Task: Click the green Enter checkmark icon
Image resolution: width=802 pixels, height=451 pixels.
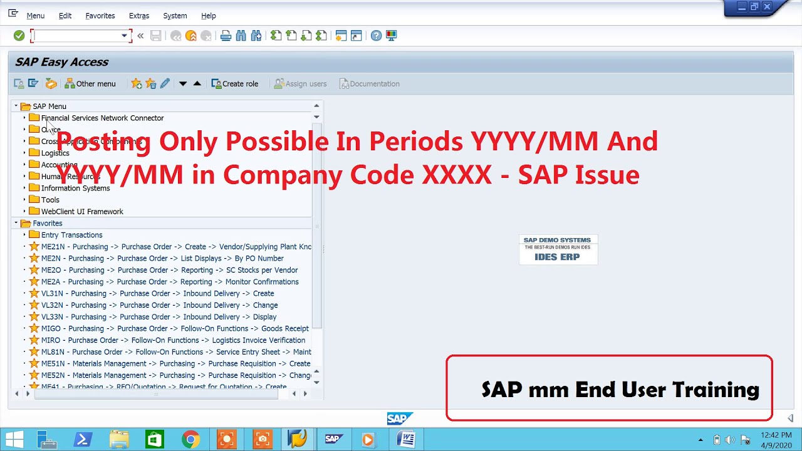Action: (x=19, y=36)
